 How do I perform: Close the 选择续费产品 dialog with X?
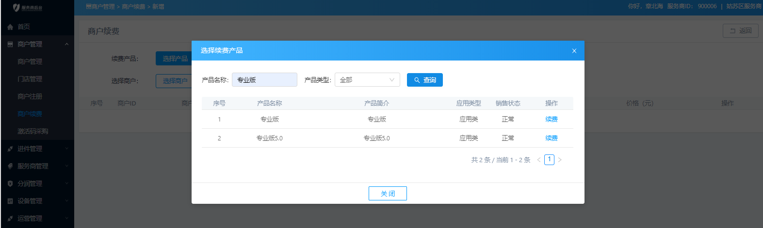pyautogui.click(x=574, y=51)
